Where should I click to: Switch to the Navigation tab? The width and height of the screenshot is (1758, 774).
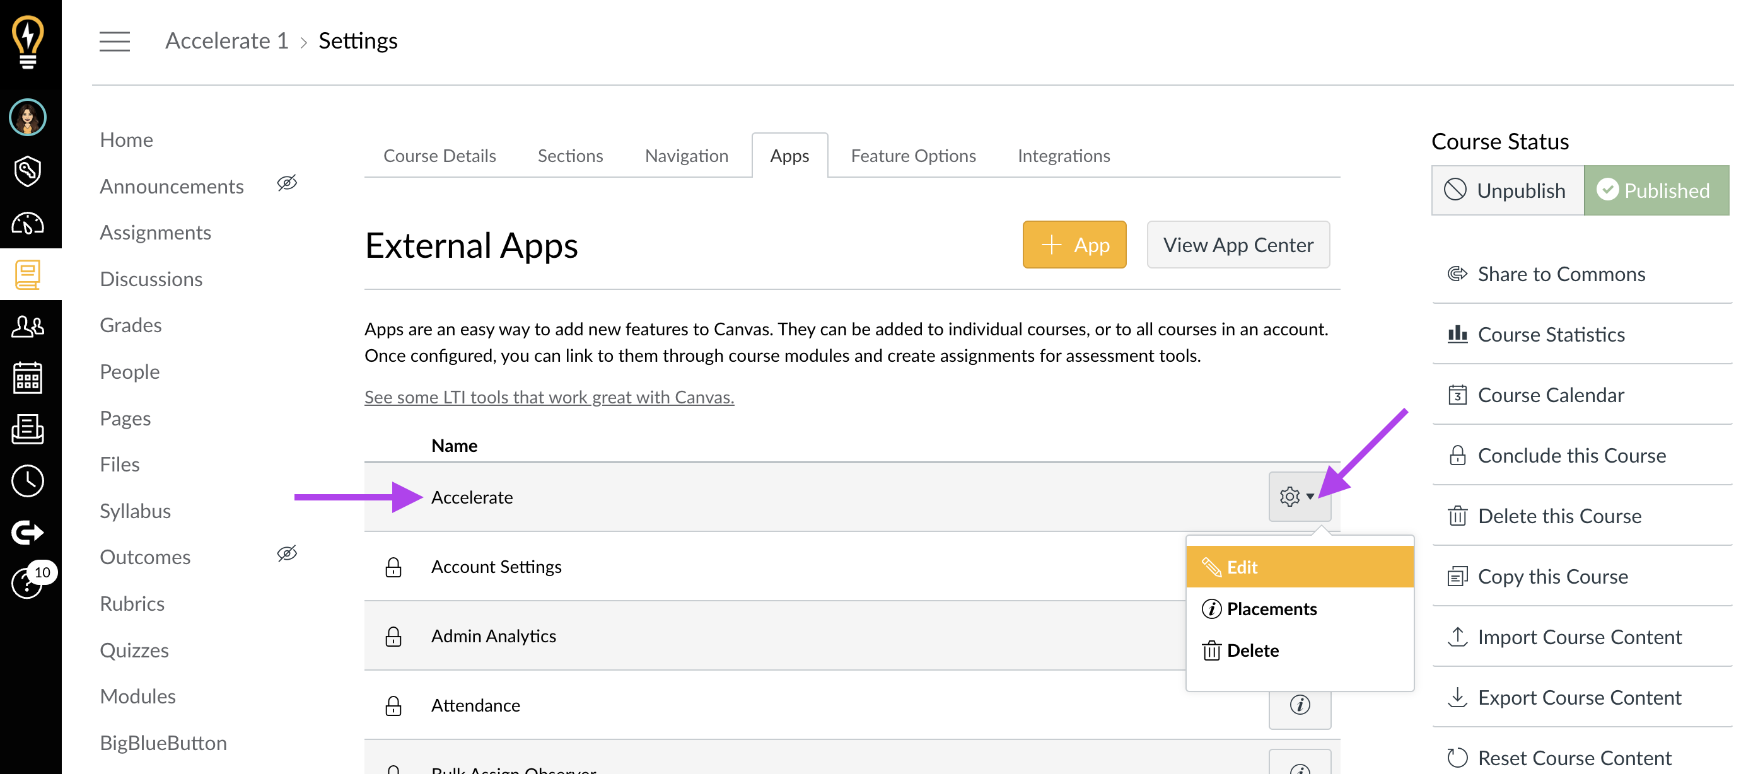(687, 156)
